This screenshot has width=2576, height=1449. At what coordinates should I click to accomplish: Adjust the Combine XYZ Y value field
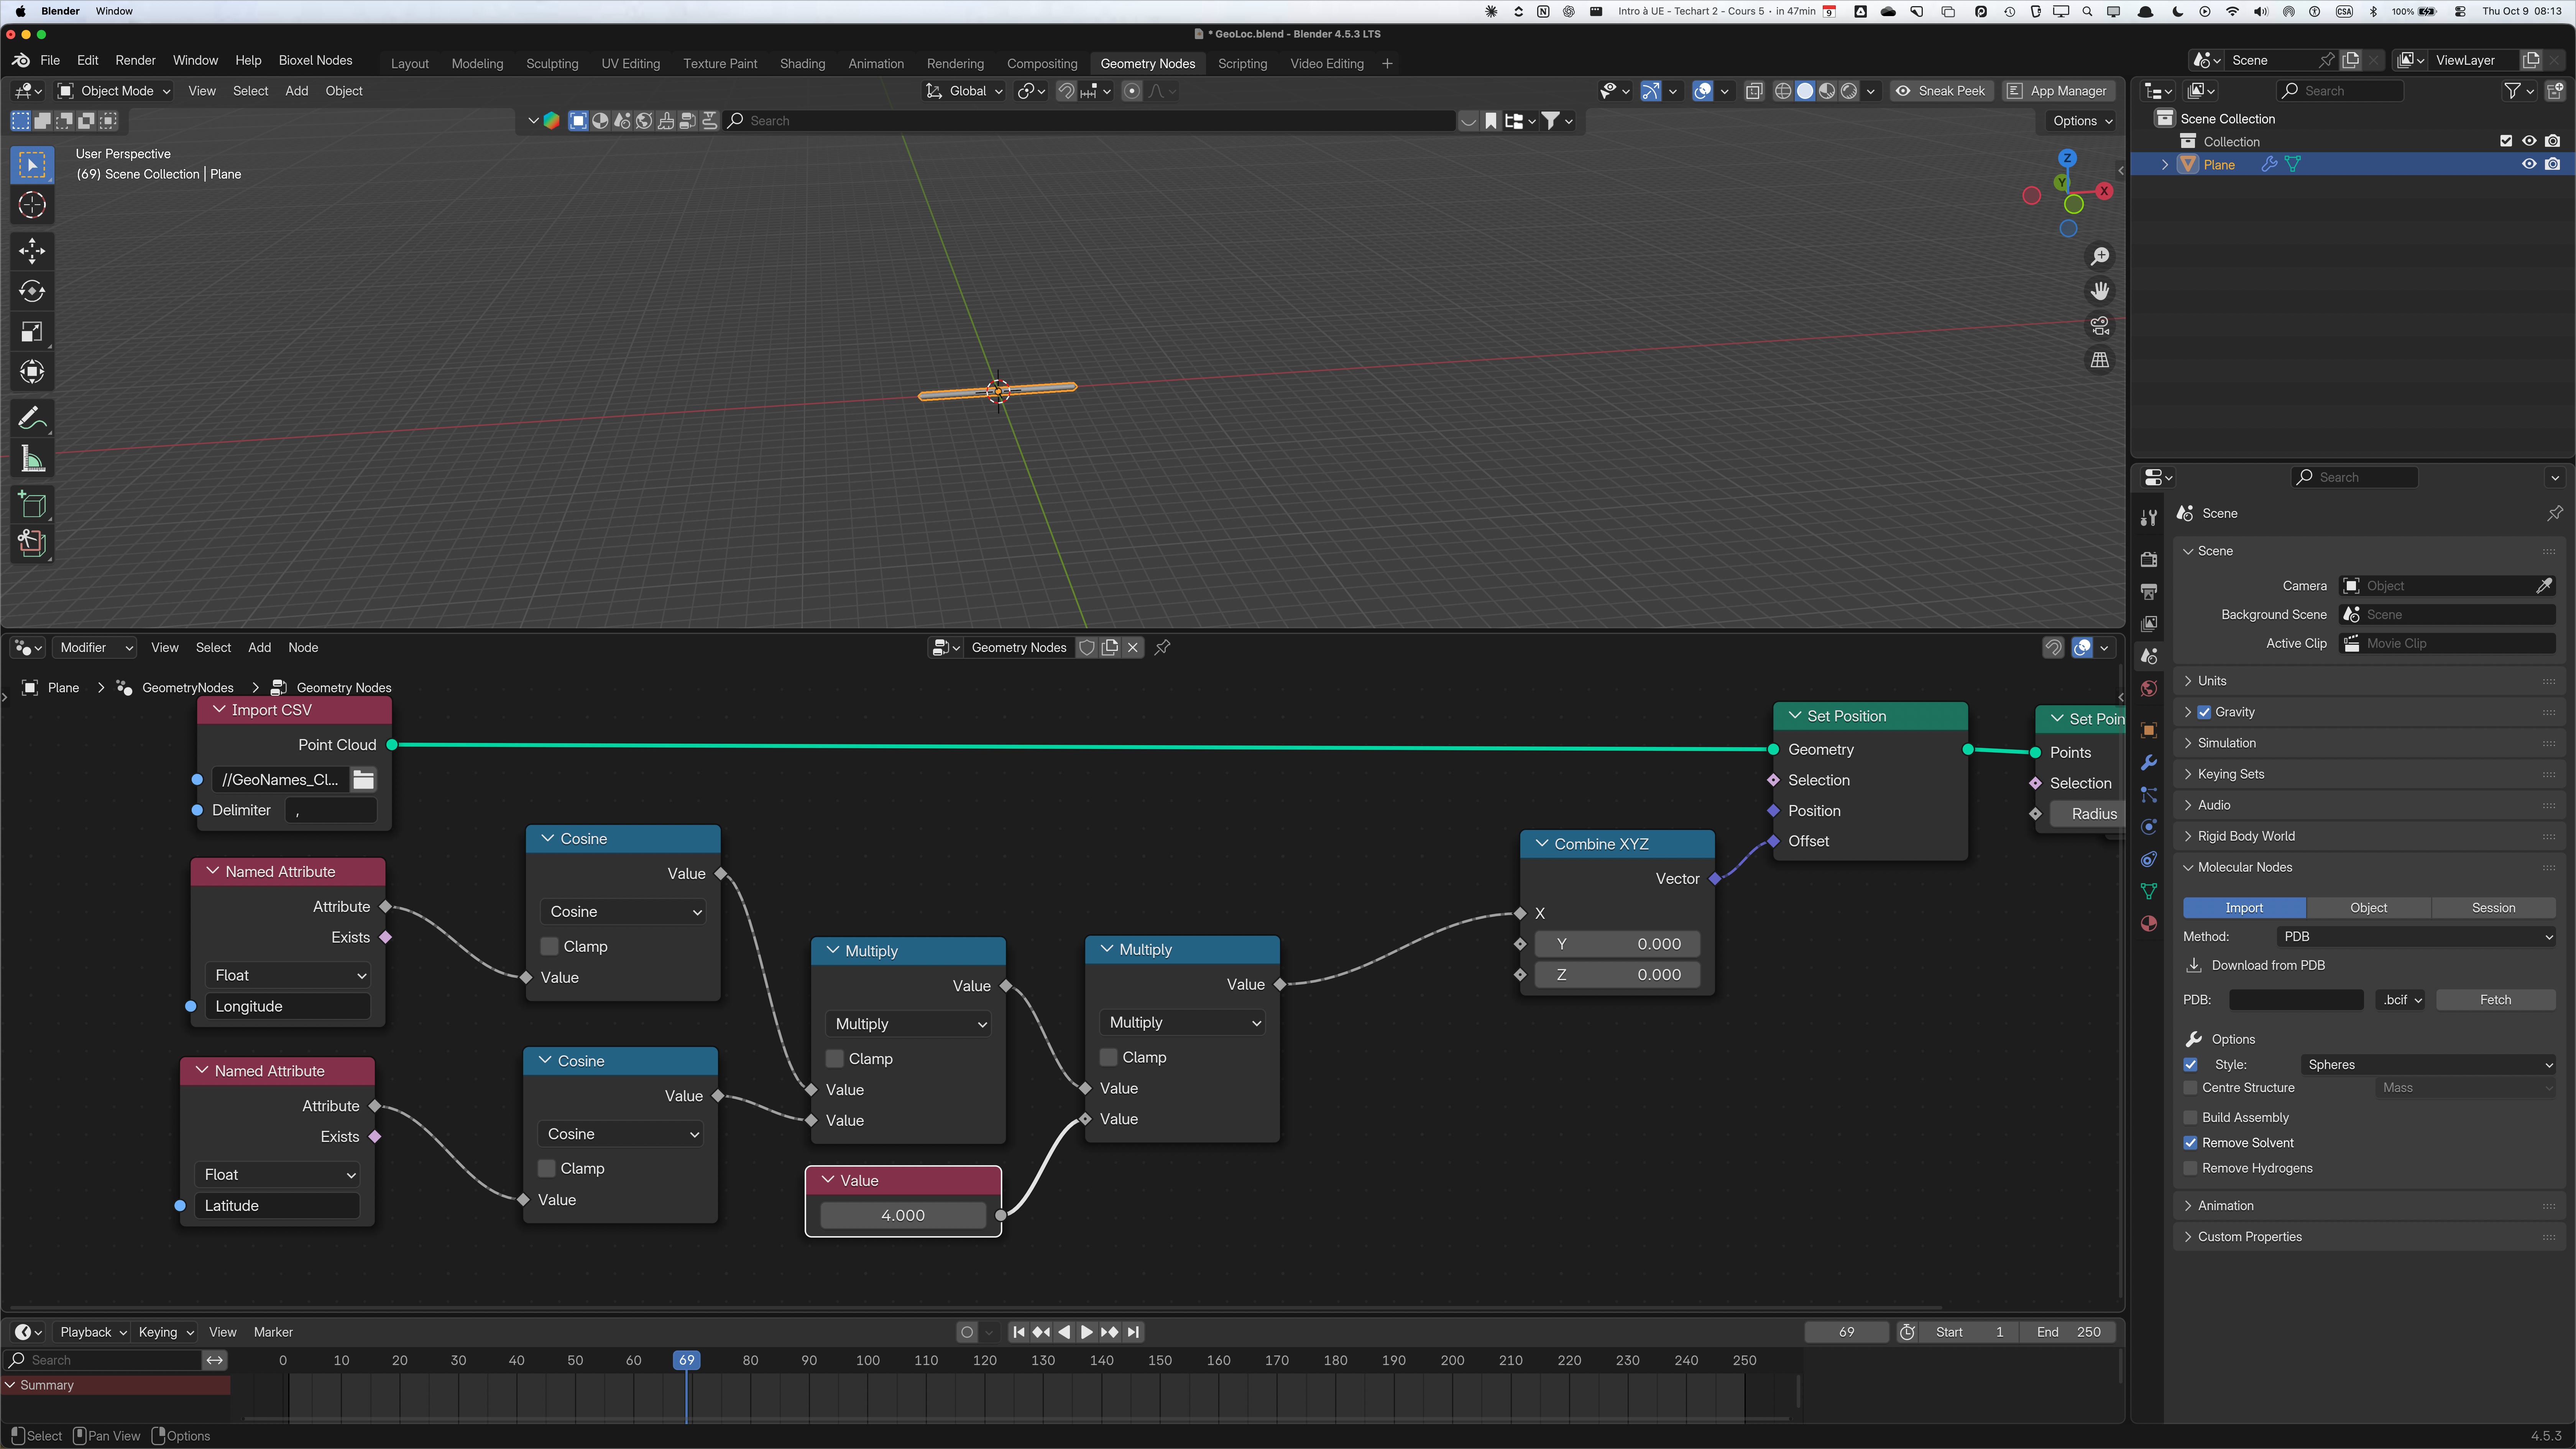pos(1617,944)
